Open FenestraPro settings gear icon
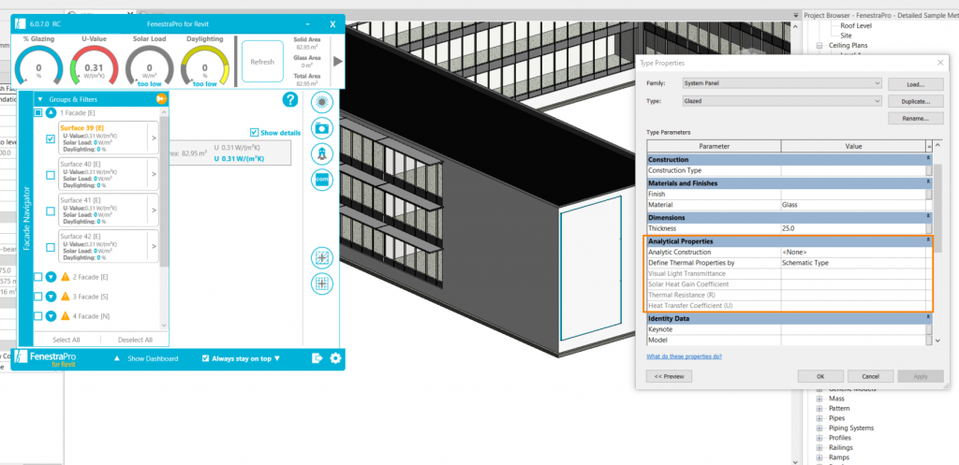Screen dimensions: 959x465 (x=335, y=358)
